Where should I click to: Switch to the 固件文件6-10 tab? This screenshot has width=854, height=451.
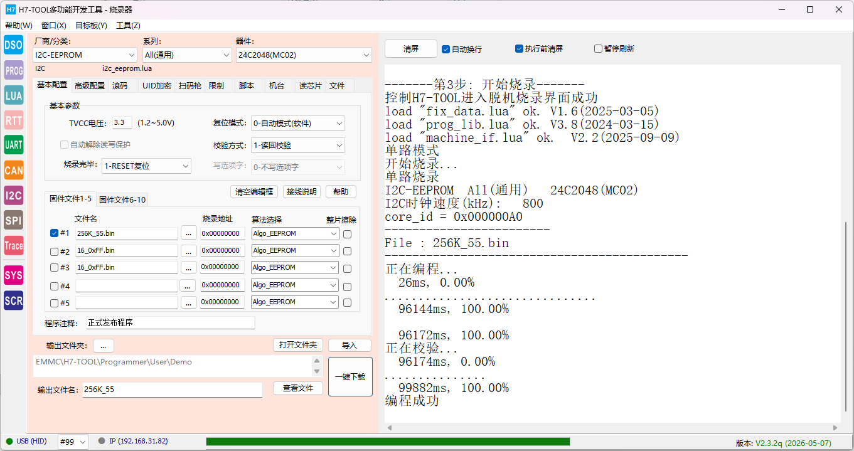tap(122, 199)
